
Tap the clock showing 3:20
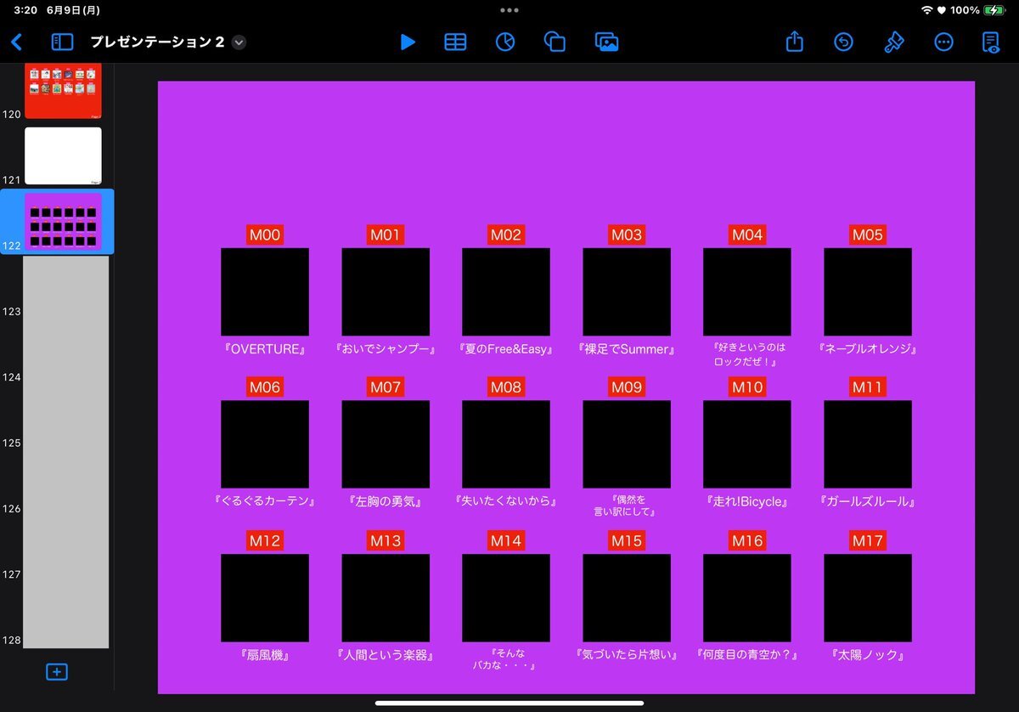[x=25, y=10]
